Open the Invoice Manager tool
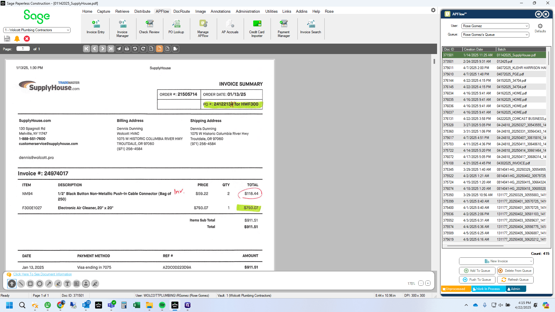Viewport: 555px width, 312px height. tap(122, 29)
